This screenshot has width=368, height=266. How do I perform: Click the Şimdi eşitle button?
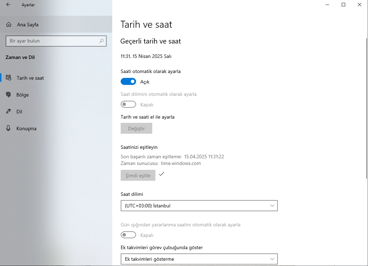click(138, 175)
